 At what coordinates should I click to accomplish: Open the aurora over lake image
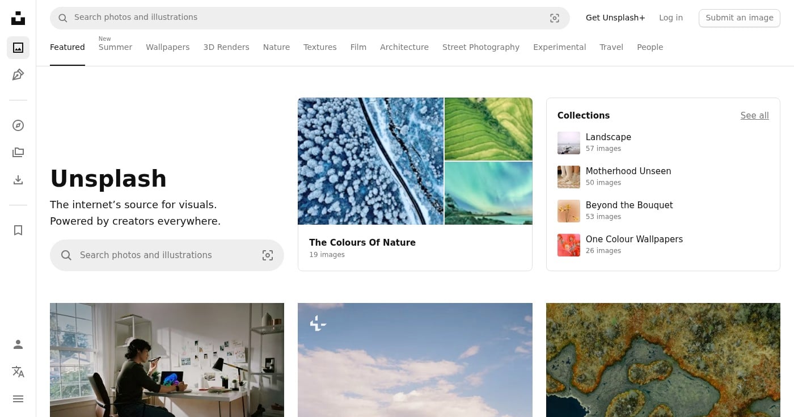point(488,193)
